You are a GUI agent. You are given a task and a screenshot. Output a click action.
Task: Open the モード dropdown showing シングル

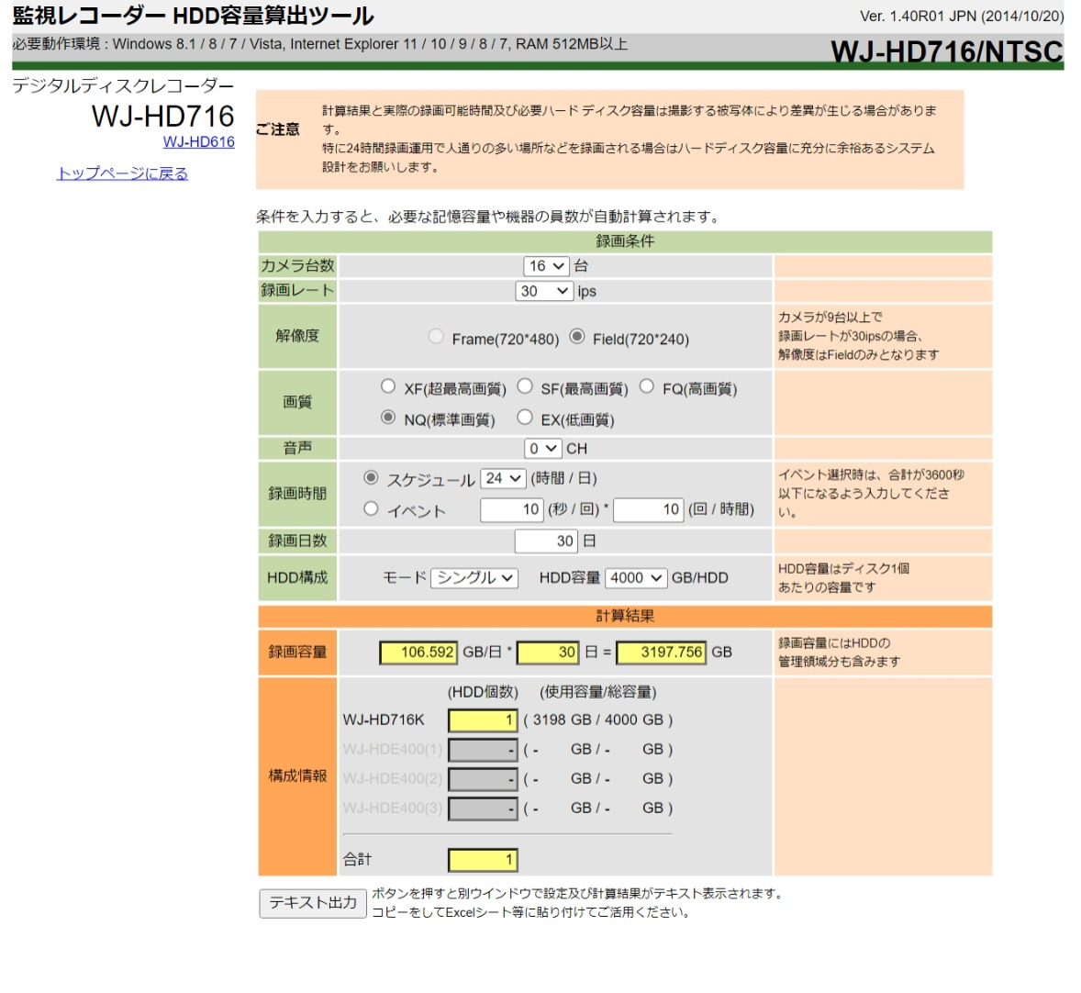474,578
